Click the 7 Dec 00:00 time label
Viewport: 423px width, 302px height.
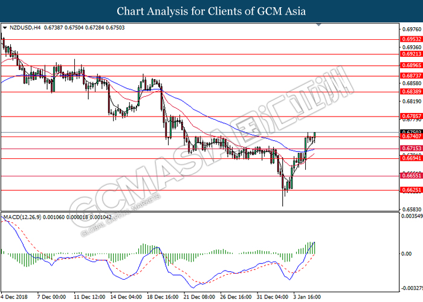pos(51,297)
